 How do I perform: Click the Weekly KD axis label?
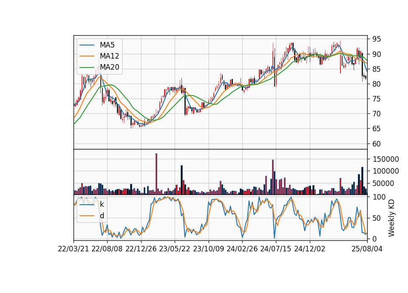click(x=391, y=218)
